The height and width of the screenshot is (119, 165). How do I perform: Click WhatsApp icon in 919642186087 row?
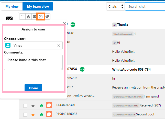pos(41,114)
